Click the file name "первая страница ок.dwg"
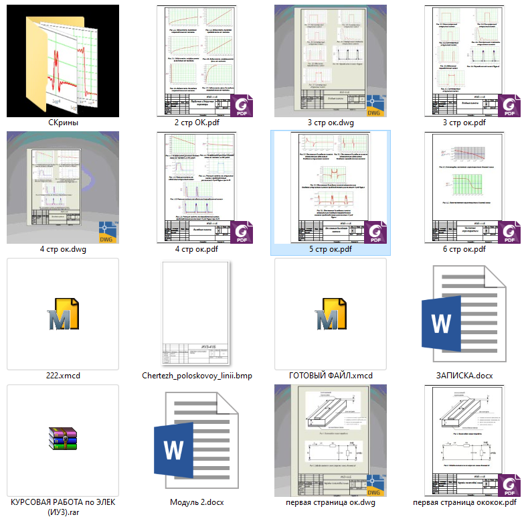This screenshot has width=528, height=521. [331, 502]
